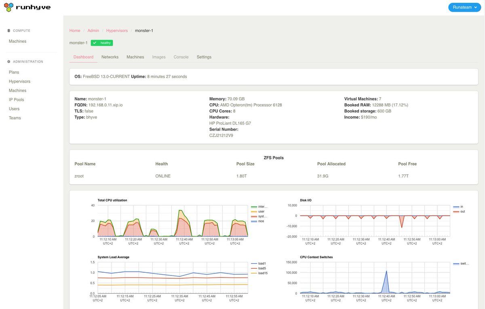Open Teams in the sidebar

(15, 118)
